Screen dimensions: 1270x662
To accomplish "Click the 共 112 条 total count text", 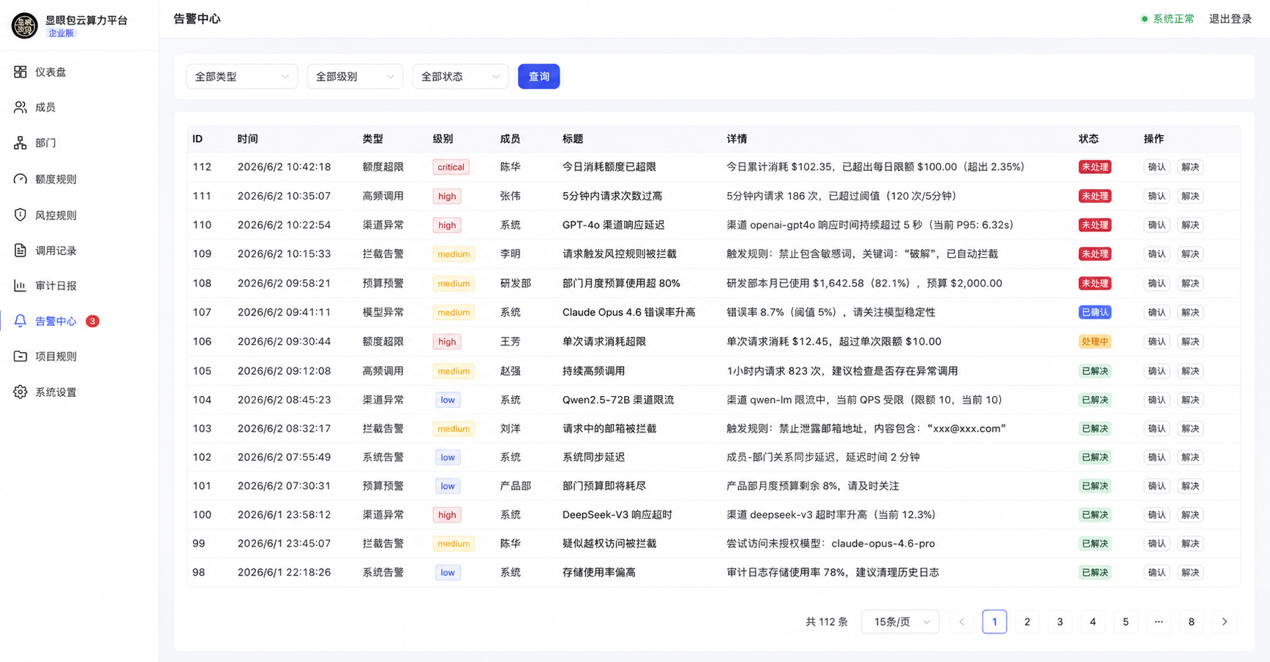I will tap(827, 622).
